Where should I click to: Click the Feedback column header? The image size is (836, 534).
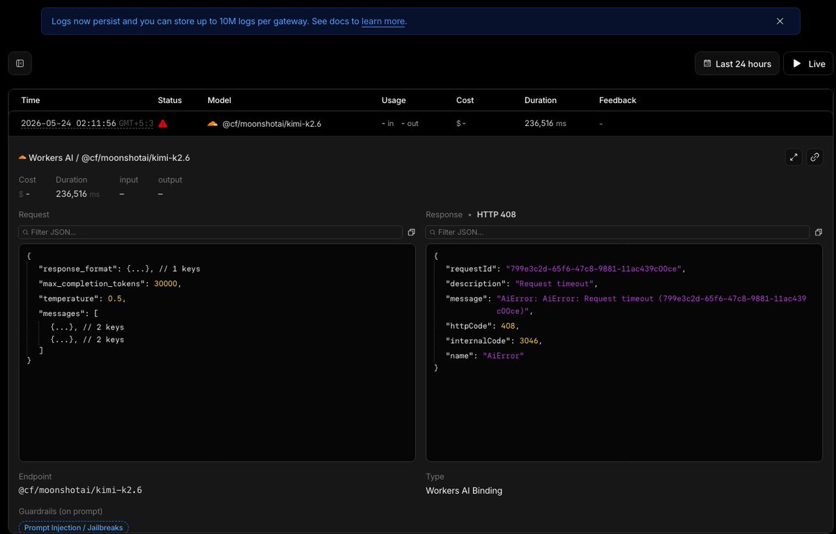click(618, 100)
